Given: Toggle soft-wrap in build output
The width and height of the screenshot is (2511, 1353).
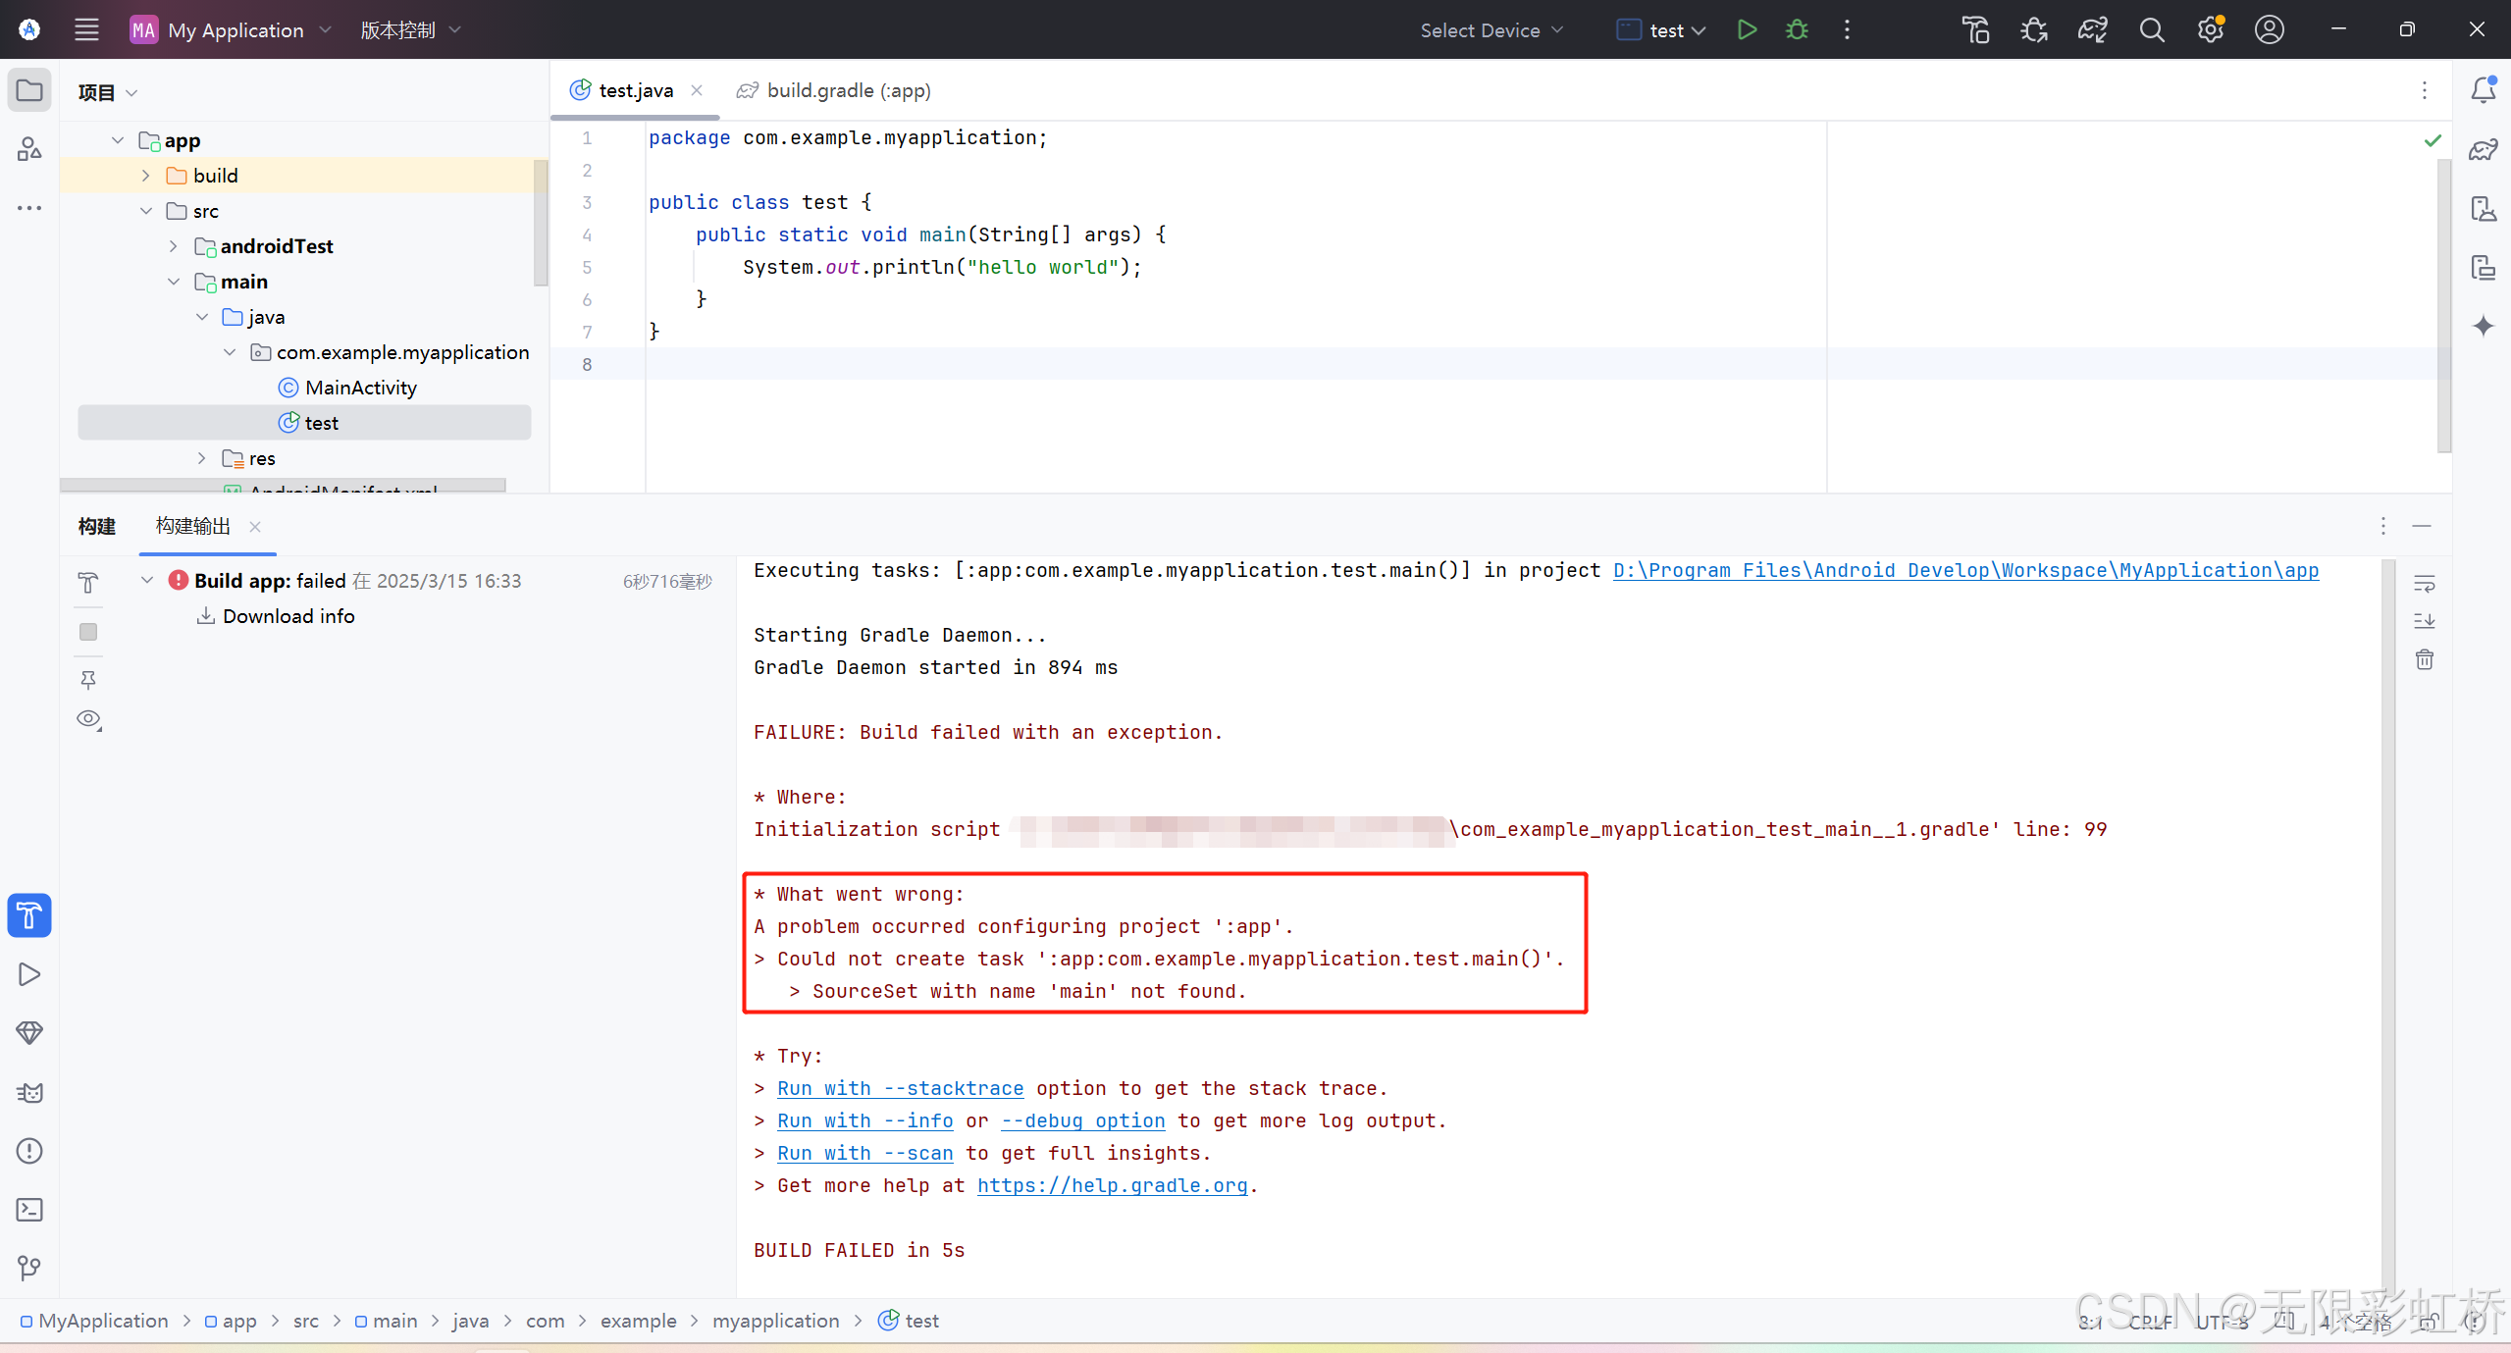Looking at the screenshot, I should click(2424, 584).
